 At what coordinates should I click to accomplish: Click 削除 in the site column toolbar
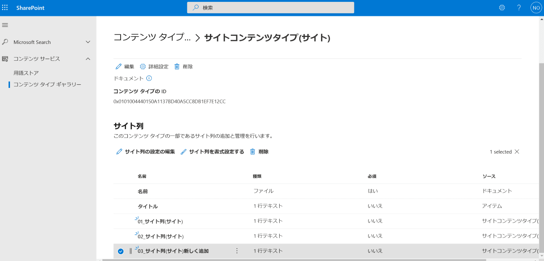coord(259,152)
